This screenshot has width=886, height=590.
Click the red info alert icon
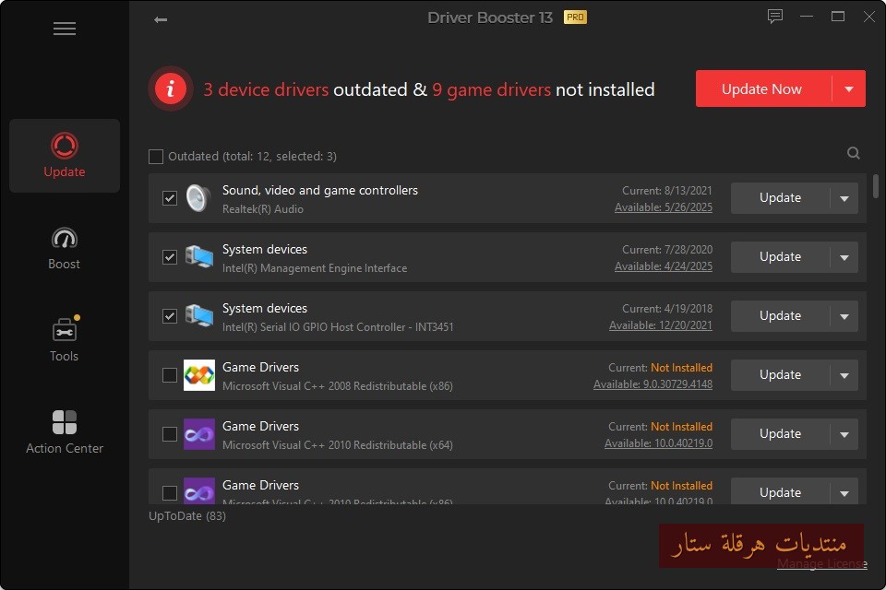(x=170, y=88)
